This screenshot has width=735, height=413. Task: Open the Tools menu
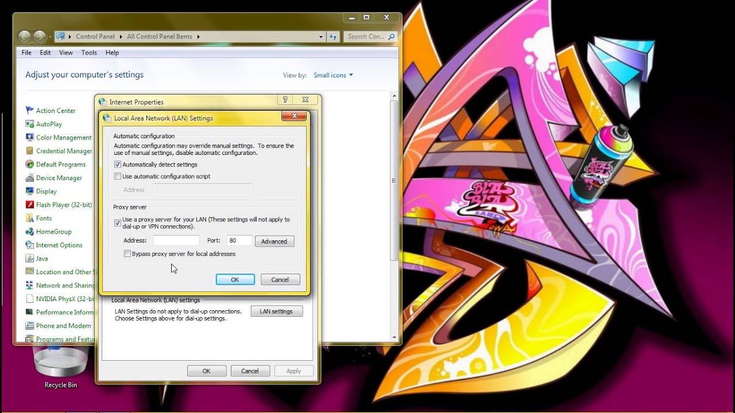(89, 53)
